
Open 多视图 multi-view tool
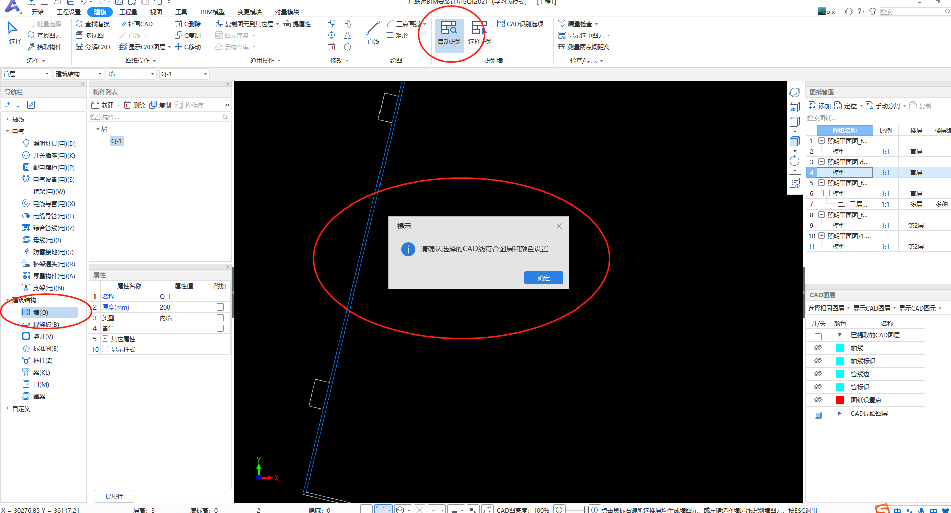[89, 35]
